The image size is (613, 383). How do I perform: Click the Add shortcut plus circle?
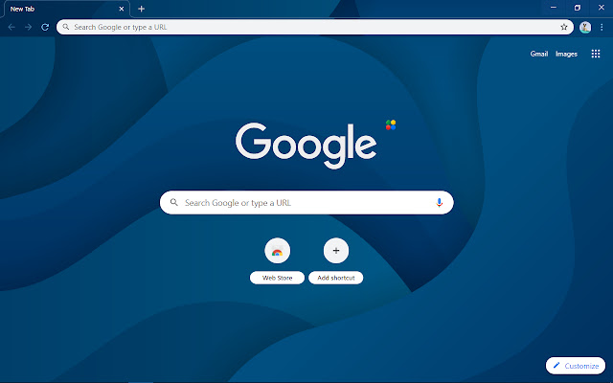pos(336,251)
